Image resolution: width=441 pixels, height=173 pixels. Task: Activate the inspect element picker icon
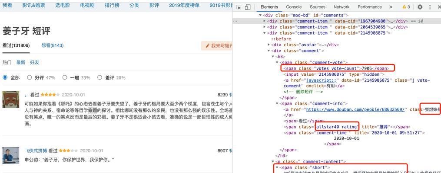pos(238,7)
